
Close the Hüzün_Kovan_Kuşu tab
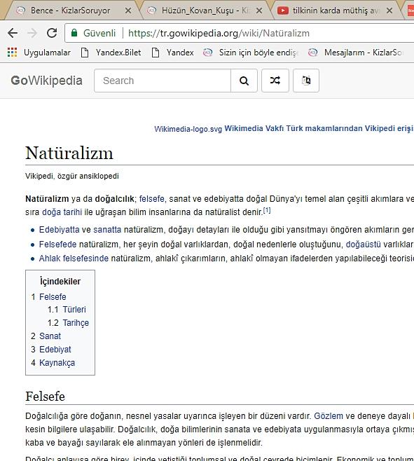point(259,11)
